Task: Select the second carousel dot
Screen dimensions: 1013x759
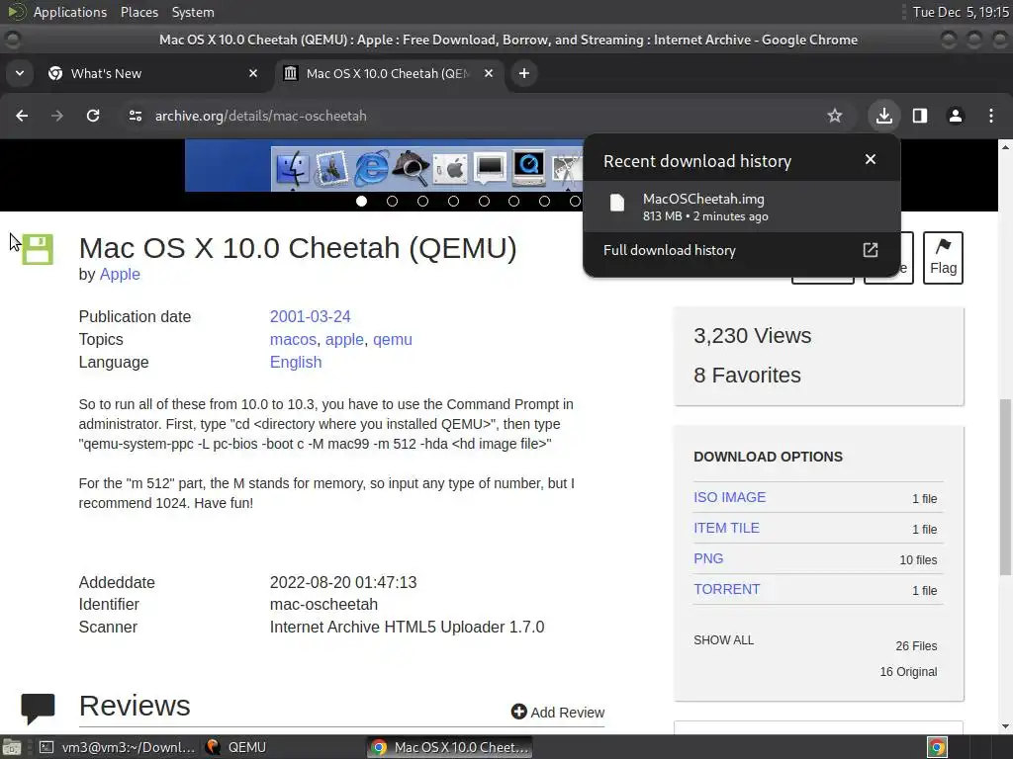Action: (392, 202)
